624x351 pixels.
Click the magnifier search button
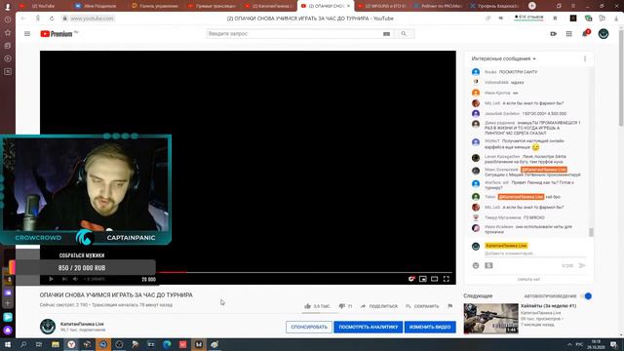404,34
